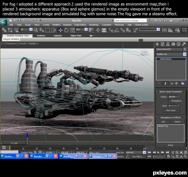Toggle the Angle Snap icon
Viewport: 188px width, 177px height.
pyautogui.click(x=117, y=30)
